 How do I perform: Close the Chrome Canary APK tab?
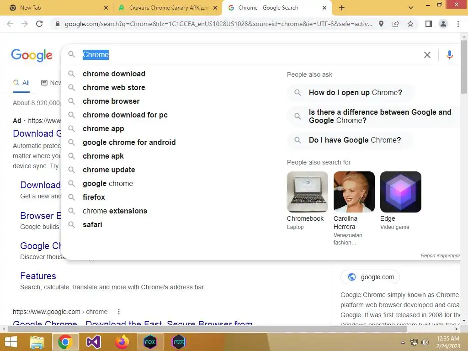(215, 8)
